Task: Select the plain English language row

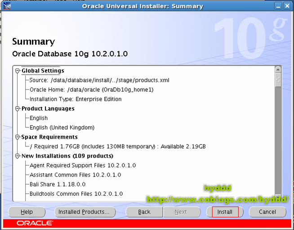Action: [39, 118]
